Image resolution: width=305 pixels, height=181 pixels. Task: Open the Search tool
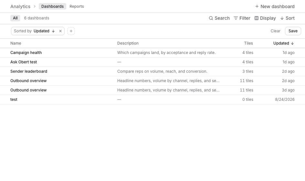(219, 18)
